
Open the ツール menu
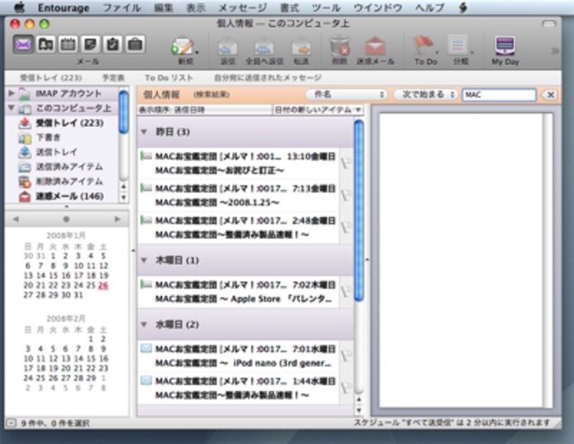[x=326, y=8]
